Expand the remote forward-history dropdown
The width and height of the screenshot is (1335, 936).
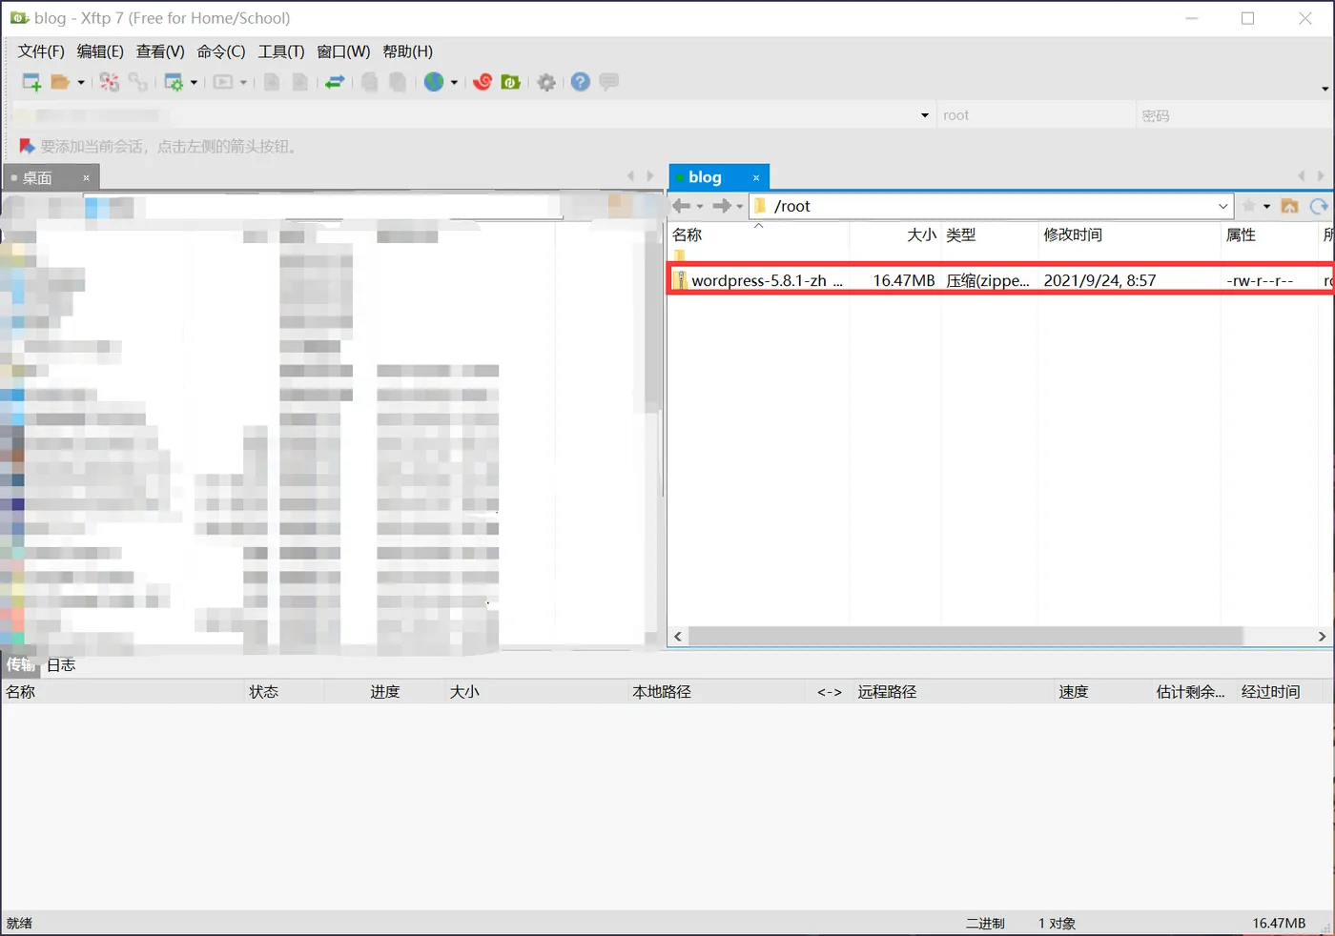pos(740,207)
